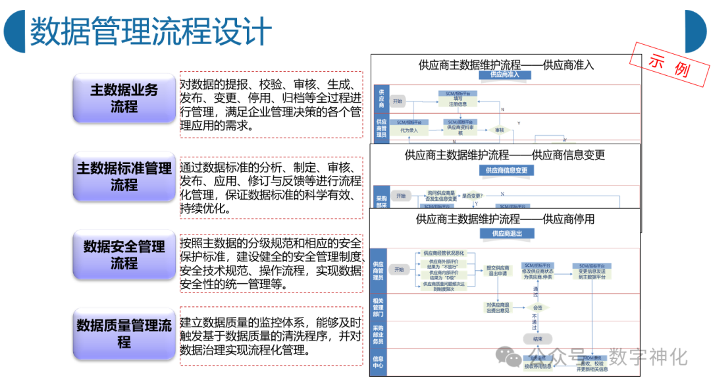Click the blue 供应商准入 header banner
This screenshot has width=711, height=386.
coord(505,75)
